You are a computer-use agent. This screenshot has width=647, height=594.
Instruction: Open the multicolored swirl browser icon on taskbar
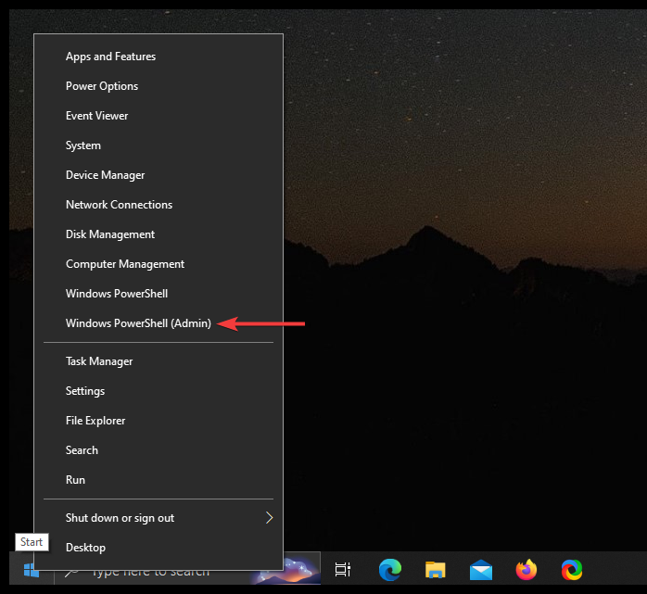(x=572, y=570)
